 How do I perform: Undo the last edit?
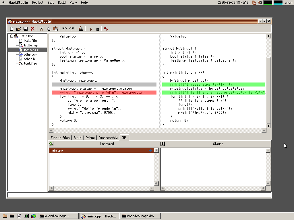coord(65,29)
